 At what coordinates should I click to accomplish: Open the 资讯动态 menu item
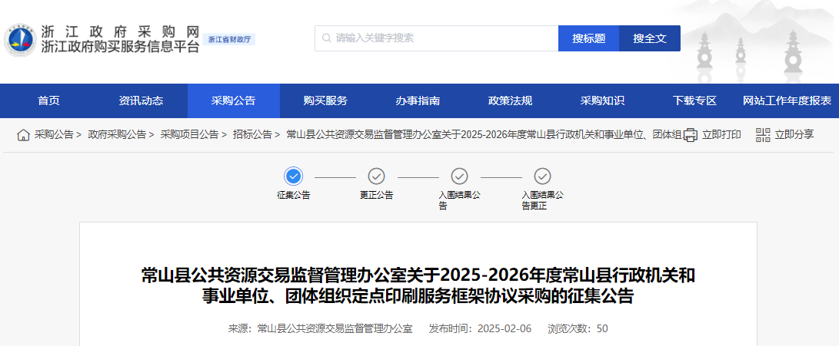141,101
